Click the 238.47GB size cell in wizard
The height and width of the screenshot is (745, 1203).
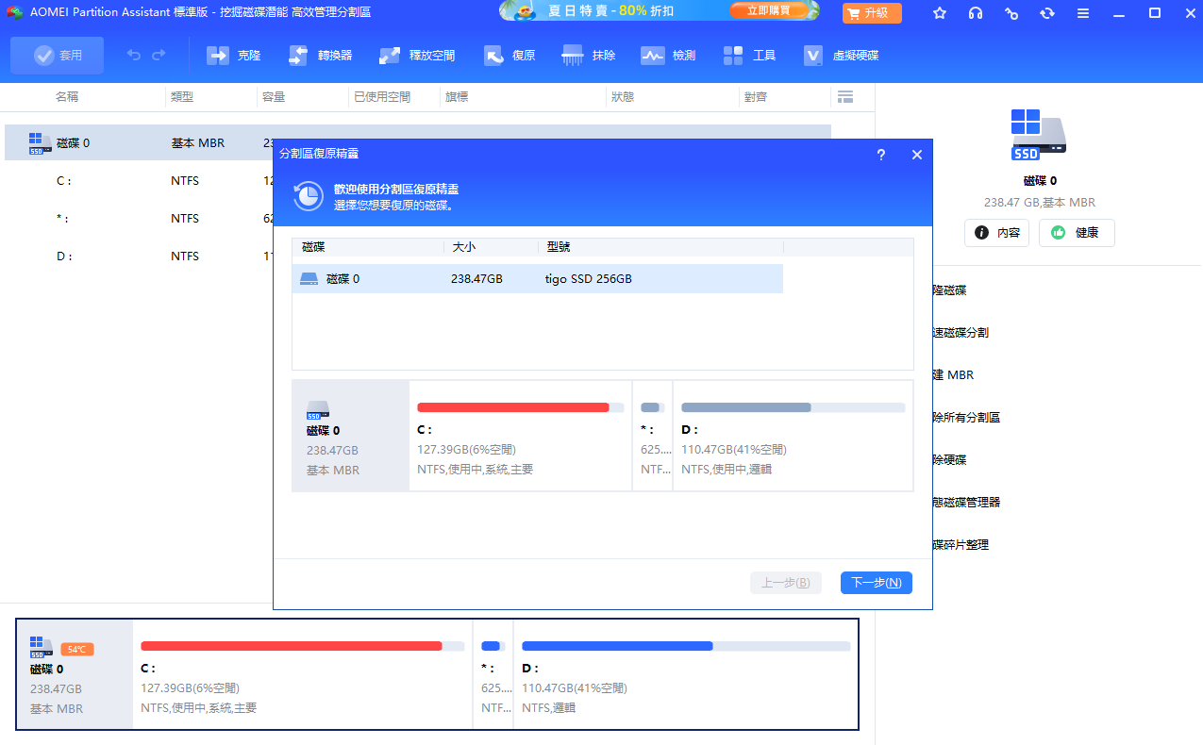[476, 279]
